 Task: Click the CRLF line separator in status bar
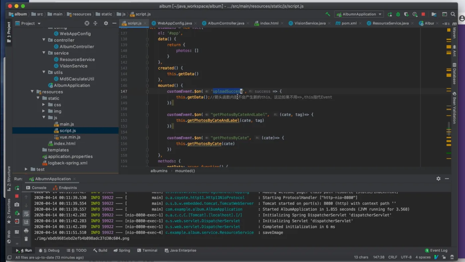[x=393, y=257]
